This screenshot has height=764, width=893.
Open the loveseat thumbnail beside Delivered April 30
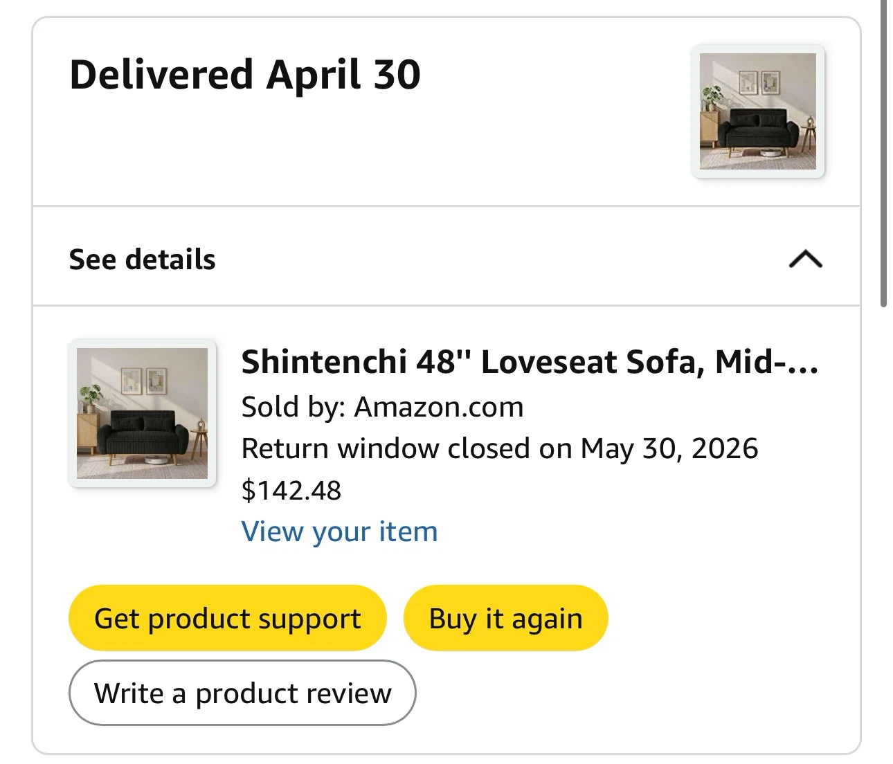[x=758, y=111]
